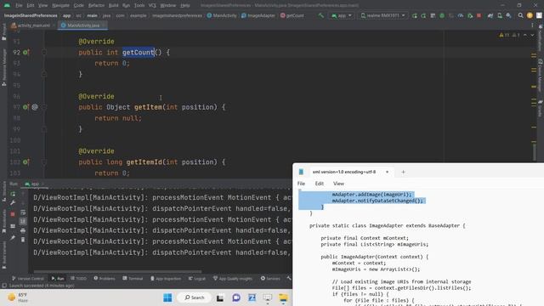This screenshot has width=544, height=306.
Task: Click the ImageInSharedPreferences project breadcrumb
Action: pos(31,15)
